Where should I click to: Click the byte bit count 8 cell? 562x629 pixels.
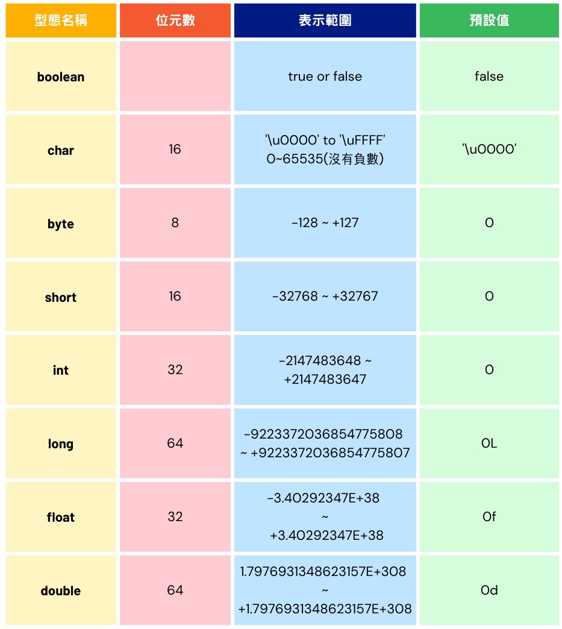point(175,223)
